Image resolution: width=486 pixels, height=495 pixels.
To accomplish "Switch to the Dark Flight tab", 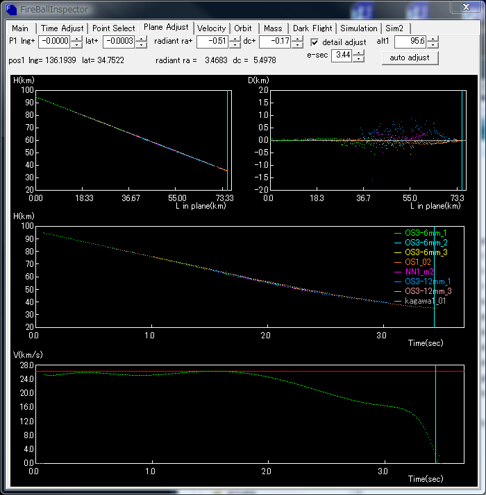I will [x=312, y=28].
